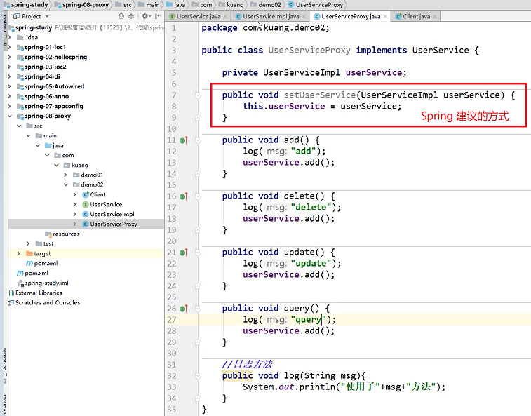531x416 pixels.
Task: Click the scroll-from-source target icon in Project panel
Action: [x=121, y=16]
